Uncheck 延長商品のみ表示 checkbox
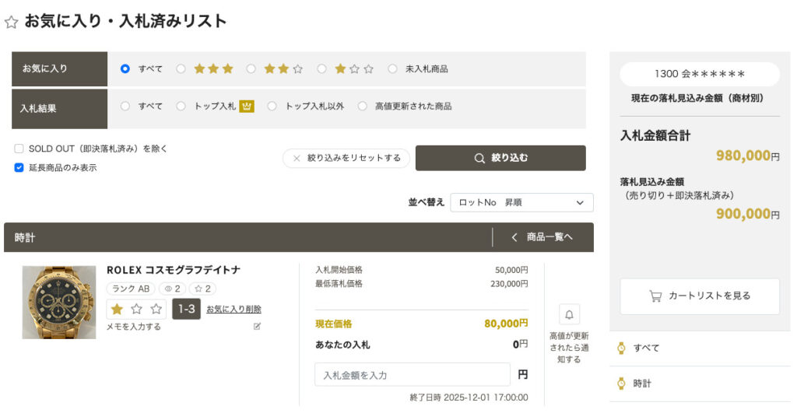The width and height of the screenshot is (797, 413). (19, 167)
